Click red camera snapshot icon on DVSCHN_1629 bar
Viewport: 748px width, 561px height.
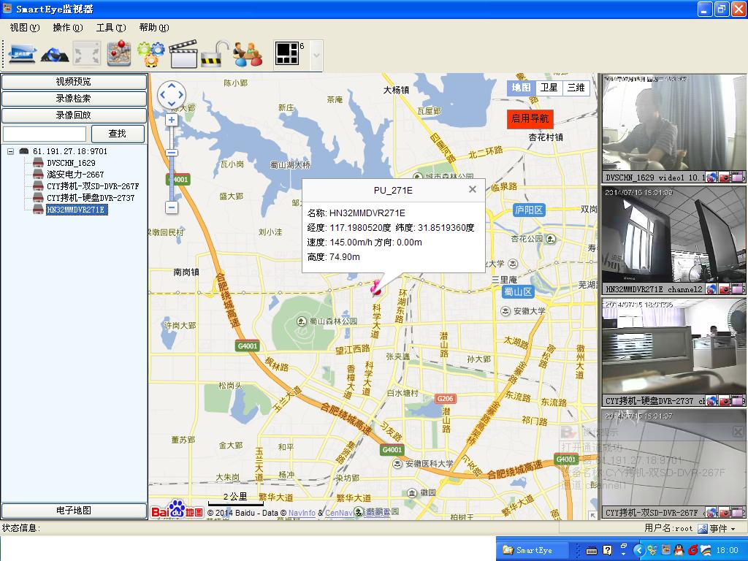(x=725, y=178)
